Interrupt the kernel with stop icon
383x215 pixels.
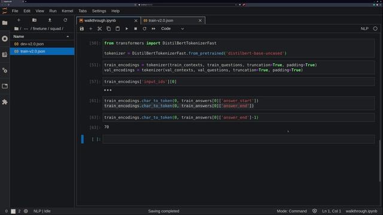136,29
